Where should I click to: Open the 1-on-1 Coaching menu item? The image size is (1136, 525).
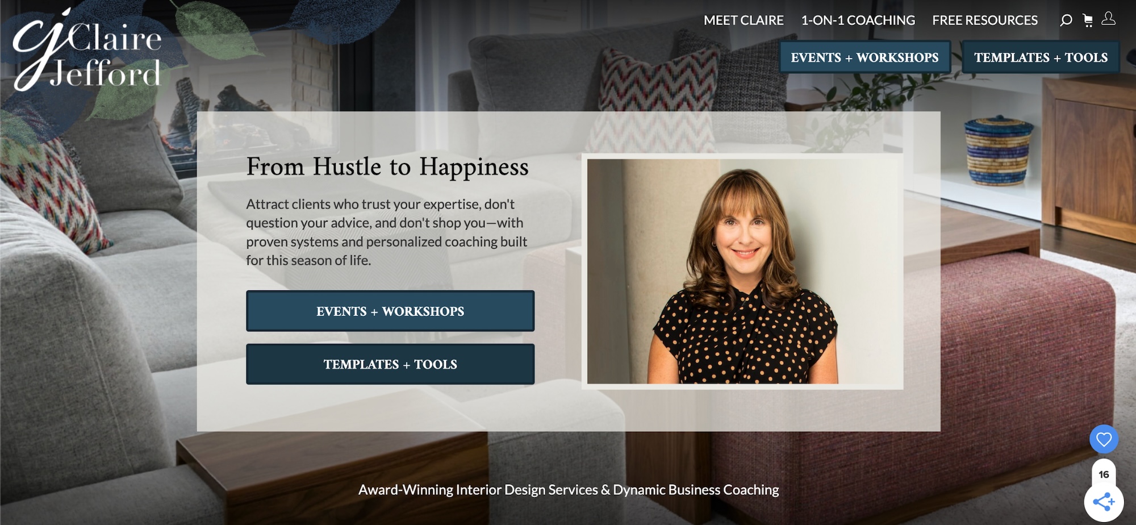click(858, 20)
